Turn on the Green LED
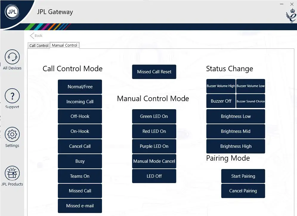Image resolution: width=297 pixels, height=216 pixels. 154,116
